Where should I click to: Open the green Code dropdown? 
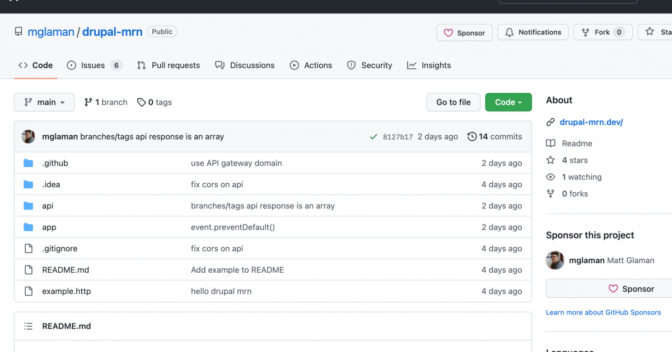(508, 102)
